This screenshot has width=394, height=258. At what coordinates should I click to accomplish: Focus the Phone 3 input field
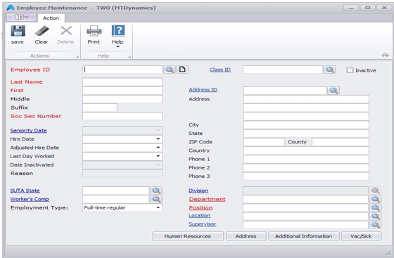(x=306, y=176)
